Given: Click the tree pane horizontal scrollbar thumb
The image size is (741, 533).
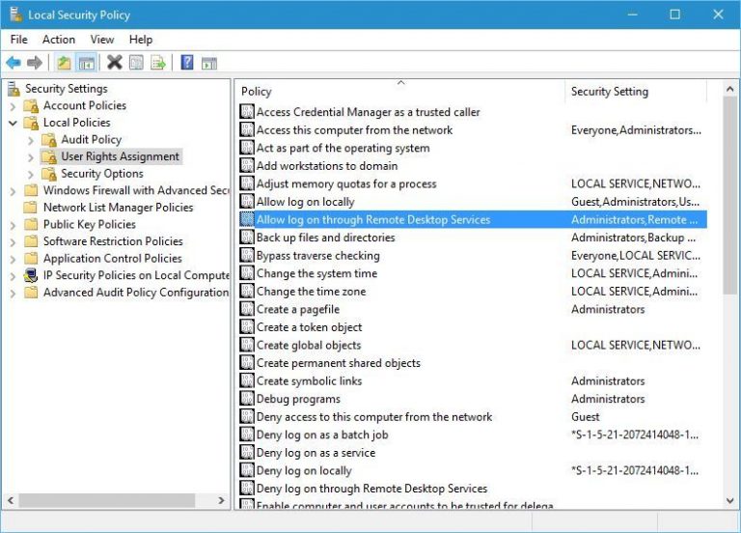Looking at the screenshot, I should (107, 500).
